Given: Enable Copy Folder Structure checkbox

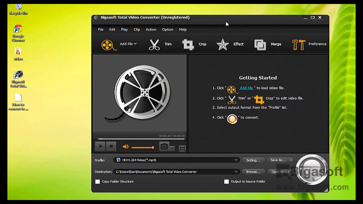Looking at the screenshot, I should click(x=98, y=182).
